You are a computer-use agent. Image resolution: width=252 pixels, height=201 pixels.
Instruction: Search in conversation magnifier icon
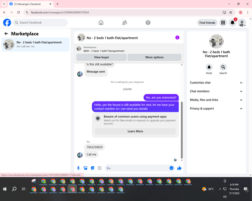click(223, 67)
